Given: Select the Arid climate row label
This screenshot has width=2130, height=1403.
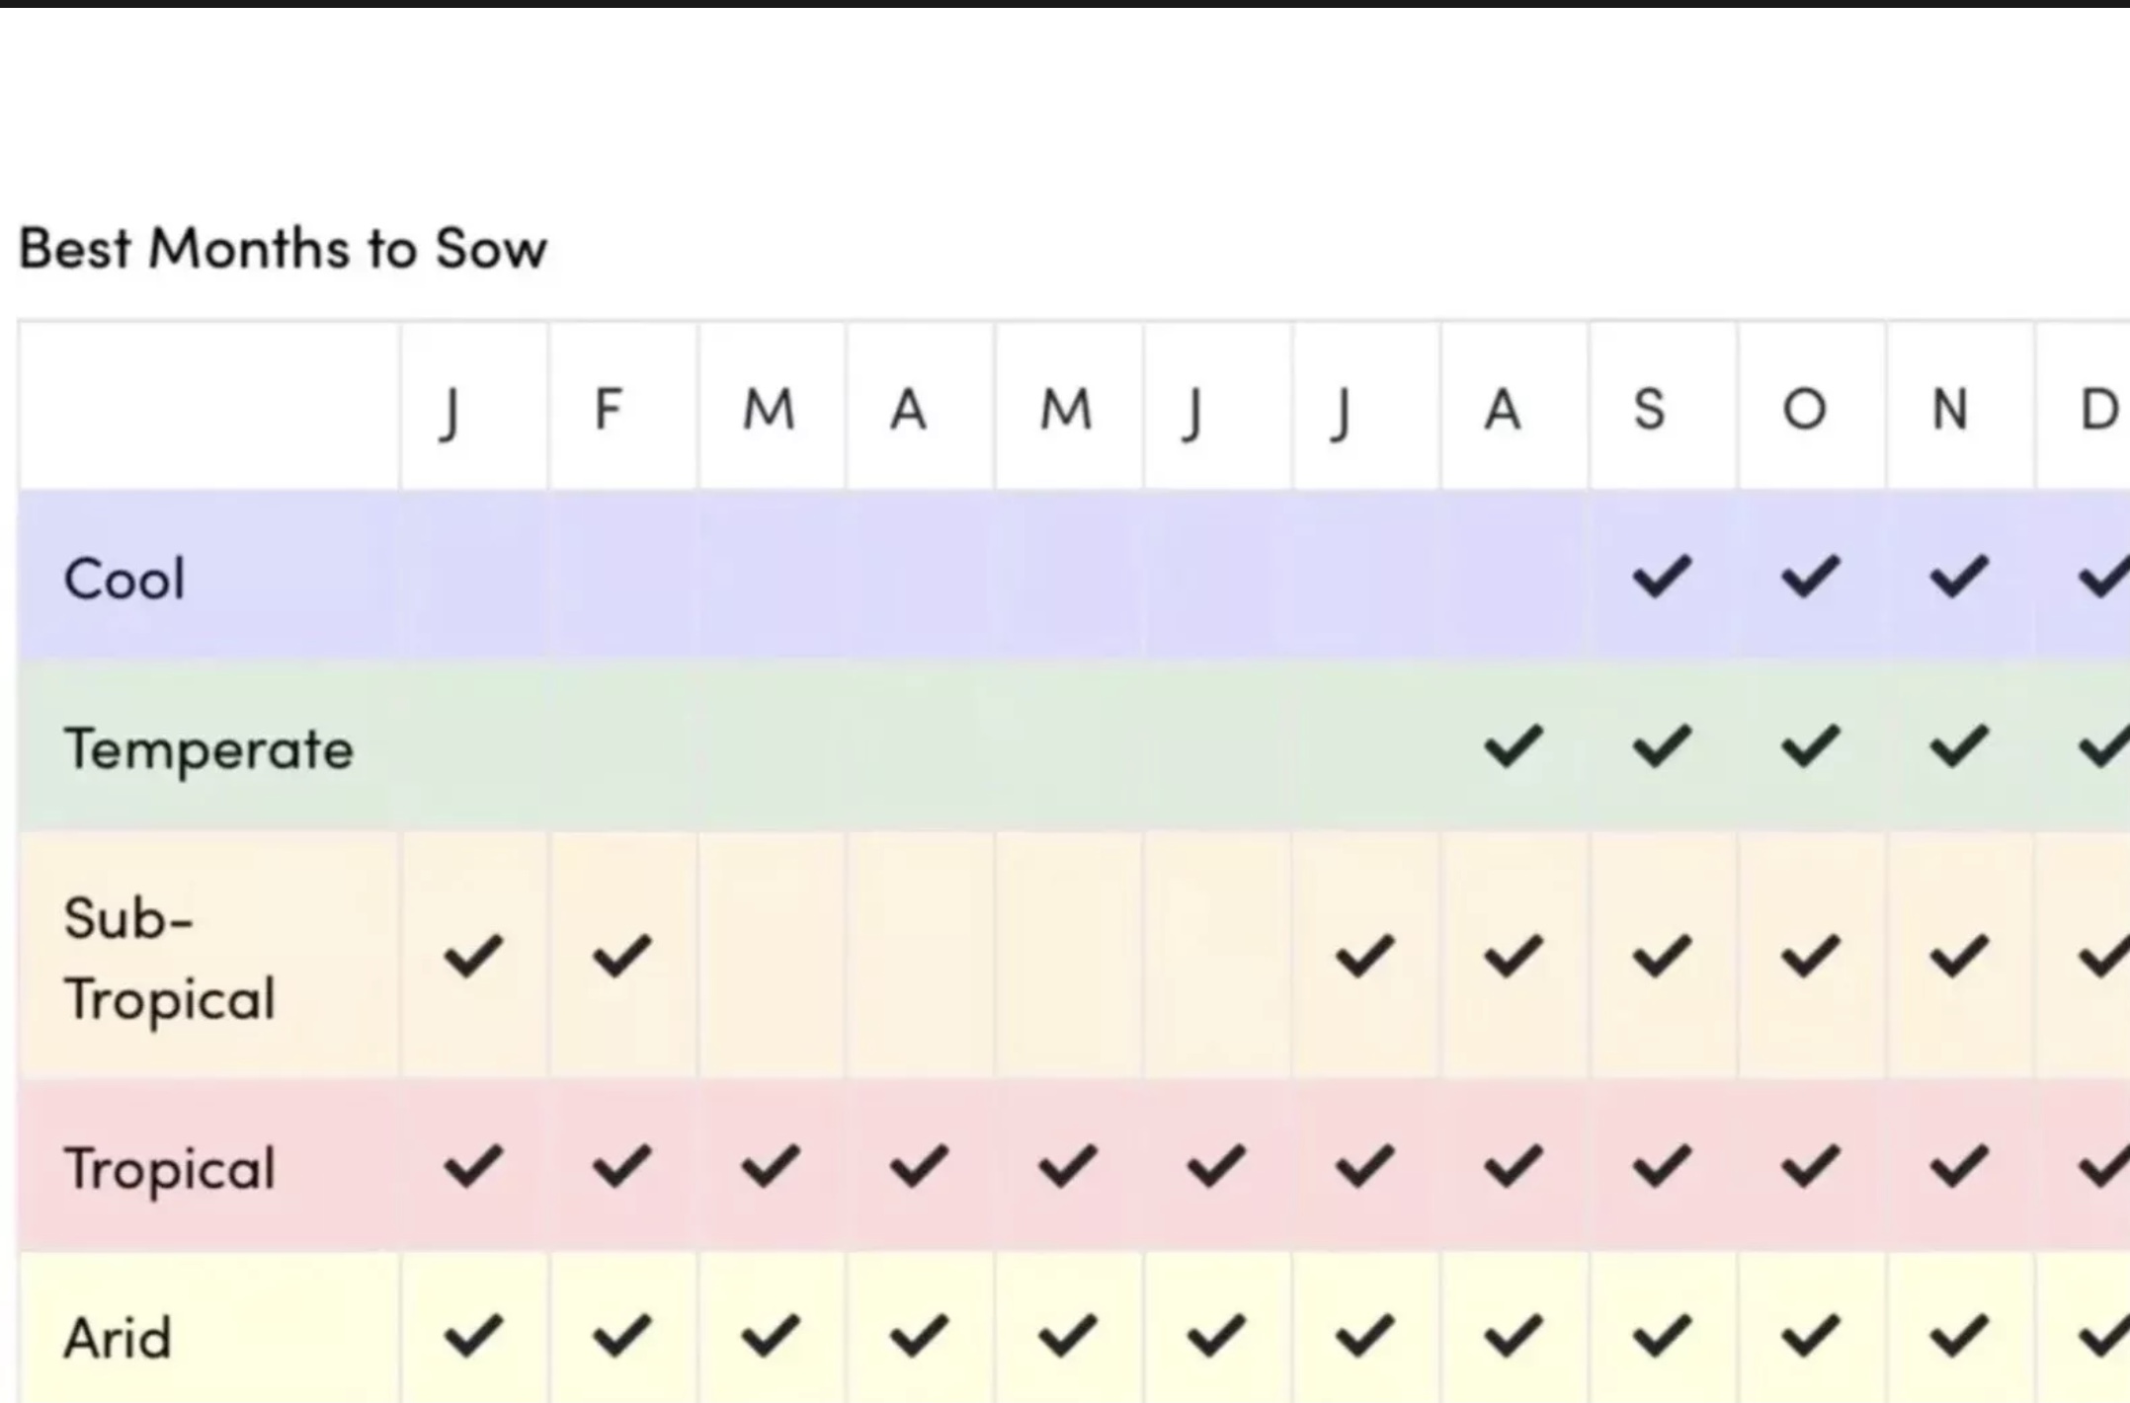Looking at the screenshot, I should tap(118, 1339).
